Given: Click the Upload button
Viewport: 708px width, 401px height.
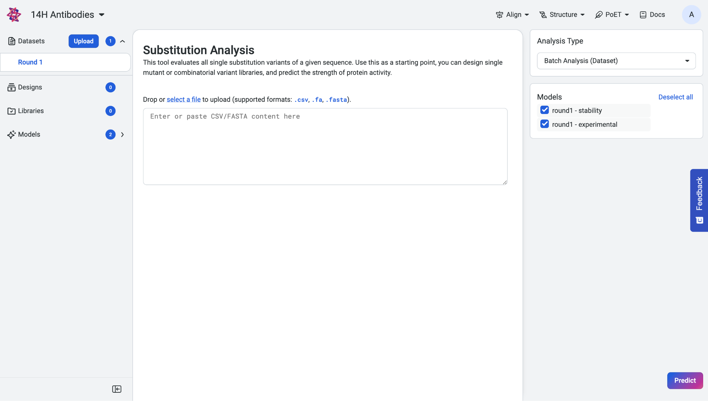Looking at the screenshot, I should [84, 41].
